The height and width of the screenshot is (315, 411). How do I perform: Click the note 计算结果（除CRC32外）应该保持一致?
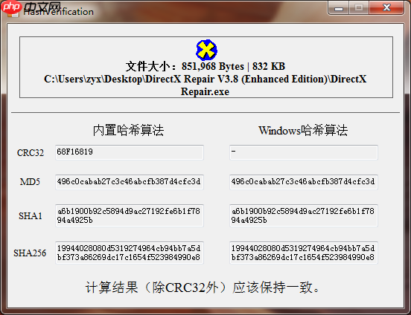pos(203,288)
